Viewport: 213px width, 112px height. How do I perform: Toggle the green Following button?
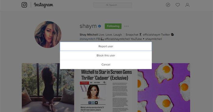[x=113, y=26]
